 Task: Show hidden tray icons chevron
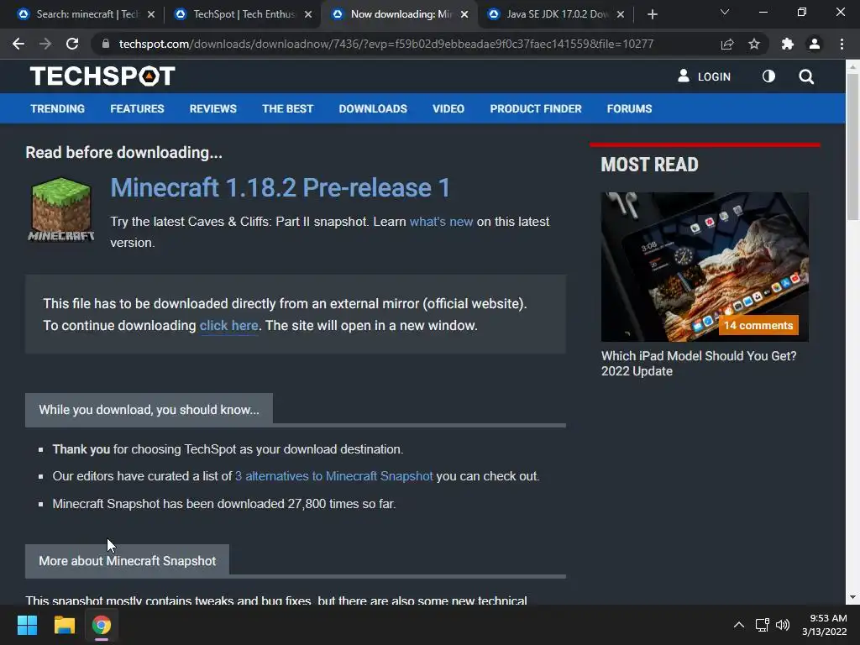(739, 625)
